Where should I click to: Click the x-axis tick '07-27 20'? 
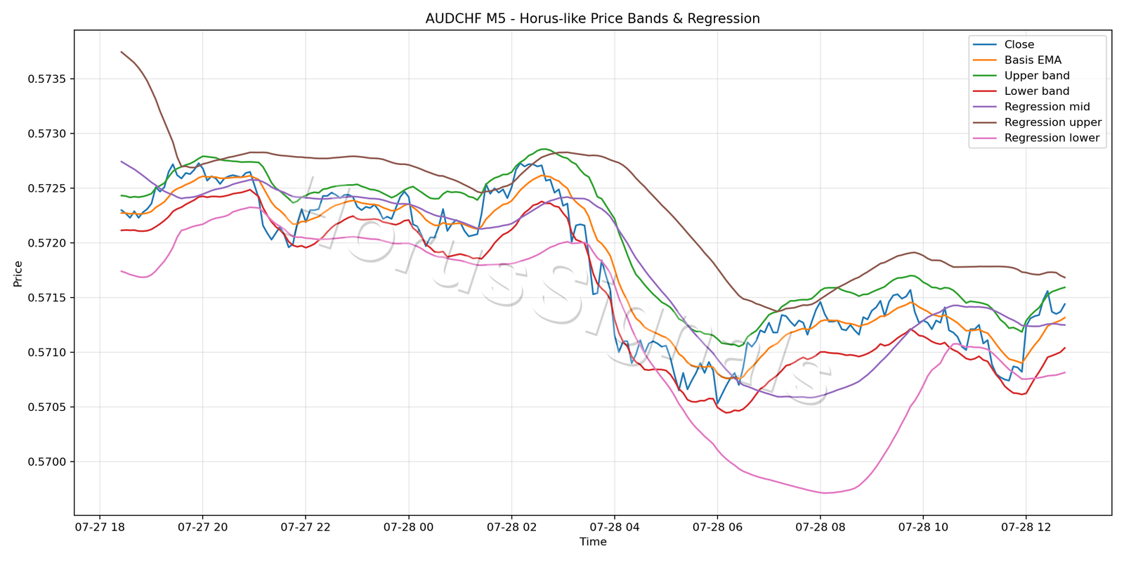(202, 527)
